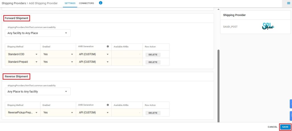Open ReversePickup shipping method dropdown
The height and width of the screenshot is (131, 292).
[x=23, y=112]
